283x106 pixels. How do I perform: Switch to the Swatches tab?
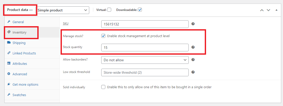coord(19,95)
